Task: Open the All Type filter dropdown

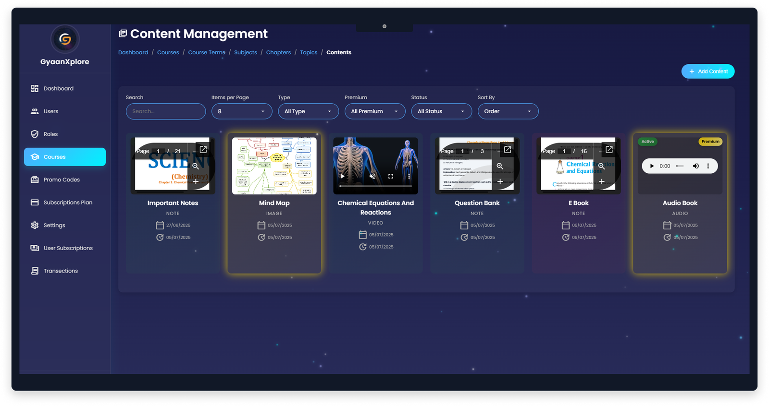Action: [308, 111]
